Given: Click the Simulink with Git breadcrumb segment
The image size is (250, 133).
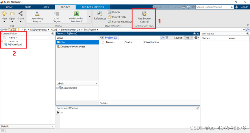Looking at the screenshot, I should click(x=71, y=30).
